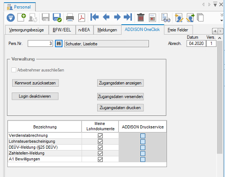Export to PDF icon

point(82,18)
